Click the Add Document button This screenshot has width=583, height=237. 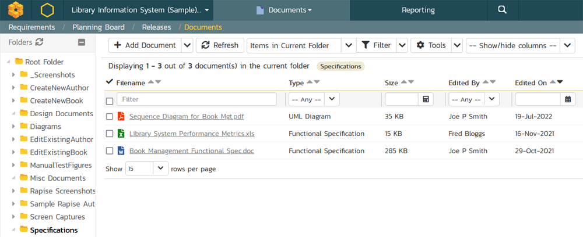coord(144,45)
